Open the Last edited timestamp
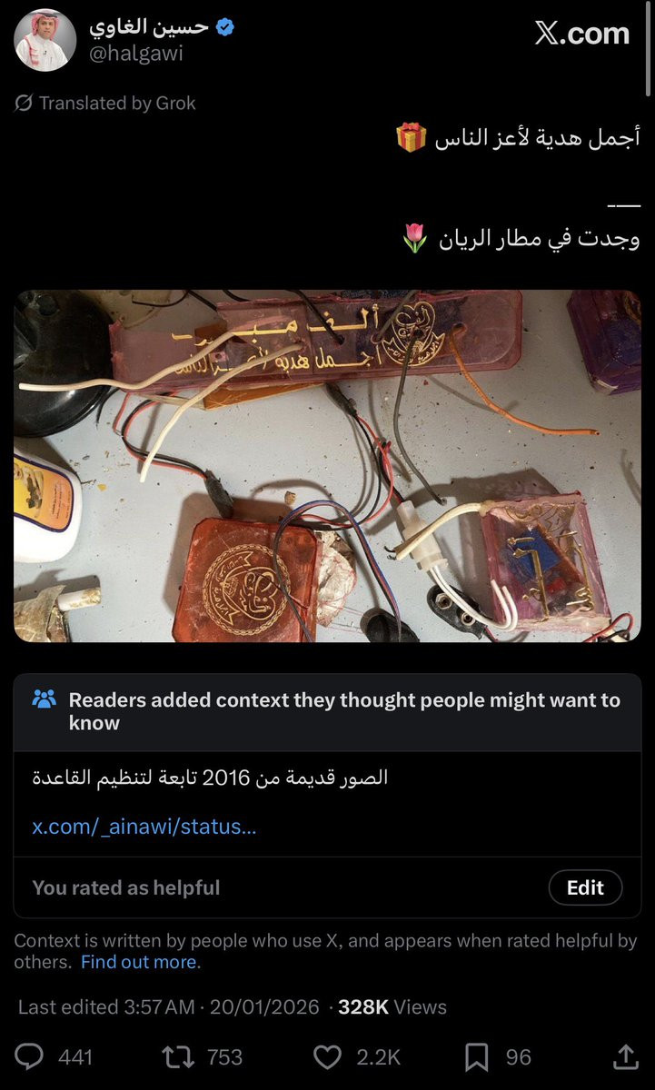 169,1006
